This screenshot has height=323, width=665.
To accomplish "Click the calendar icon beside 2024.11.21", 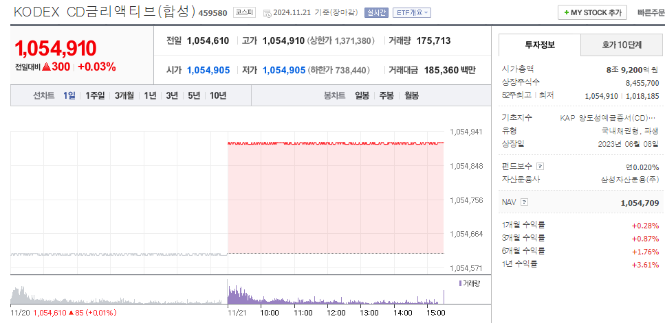I will click(x=268, y=12).
